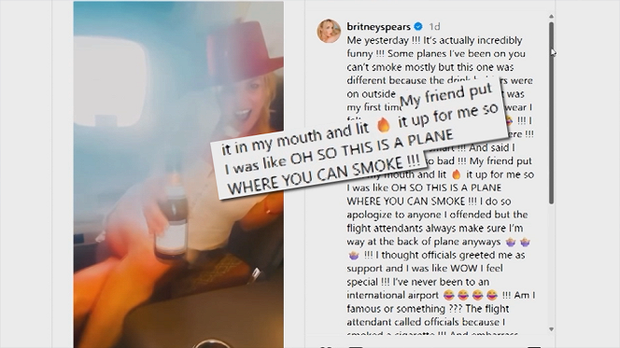Click the caption scrollbar up arrow
620x348 pixels.
(x=551, y=16)
